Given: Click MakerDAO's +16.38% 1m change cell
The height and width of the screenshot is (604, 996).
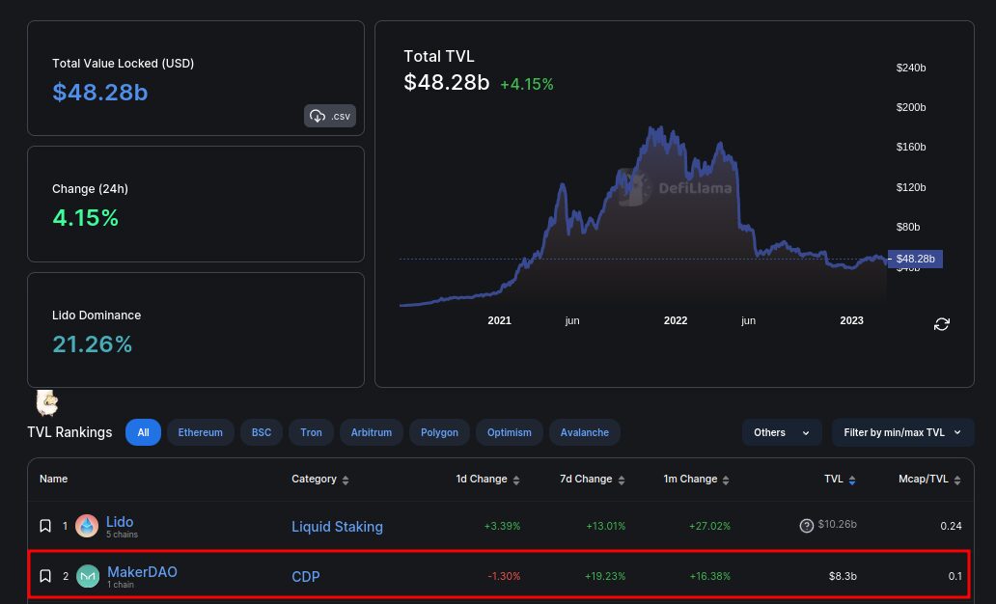Looking at the screenshot, I should pos(709,576).
